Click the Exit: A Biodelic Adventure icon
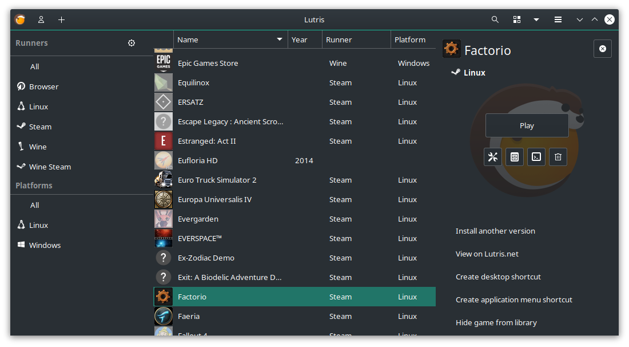Viewport: 629px width, 347px height. [164, 278]
